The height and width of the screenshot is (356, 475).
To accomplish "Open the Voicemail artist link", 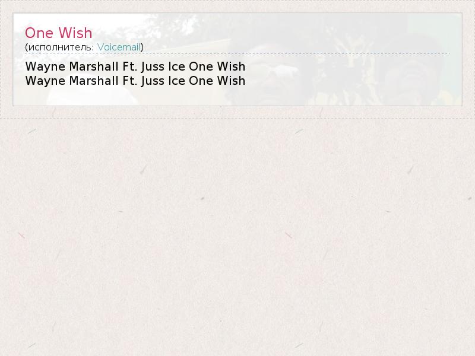I will [x=119, y=47].
